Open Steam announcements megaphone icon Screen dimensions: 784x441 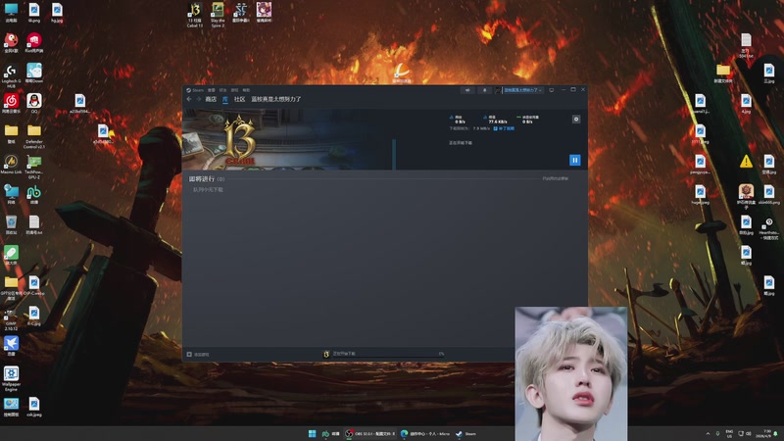click(x=467, y=90)
